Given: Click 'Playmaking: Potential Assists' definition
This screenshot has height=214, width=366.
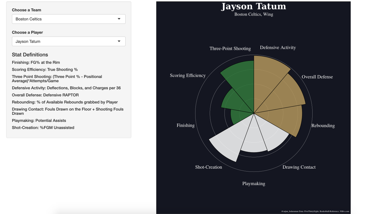Looking at the screenshot, I should click(x=39, y=121).
